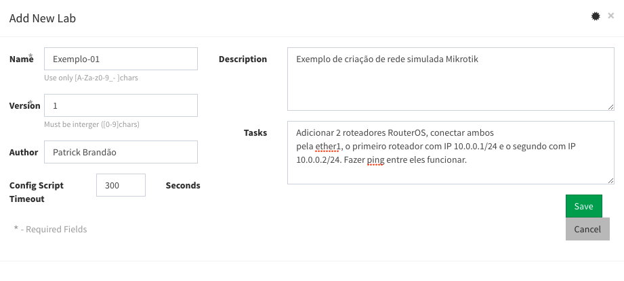The width and height of the screenshot is (624, 281).
Task: Cancel lab creation
Action: click(587, 229)
